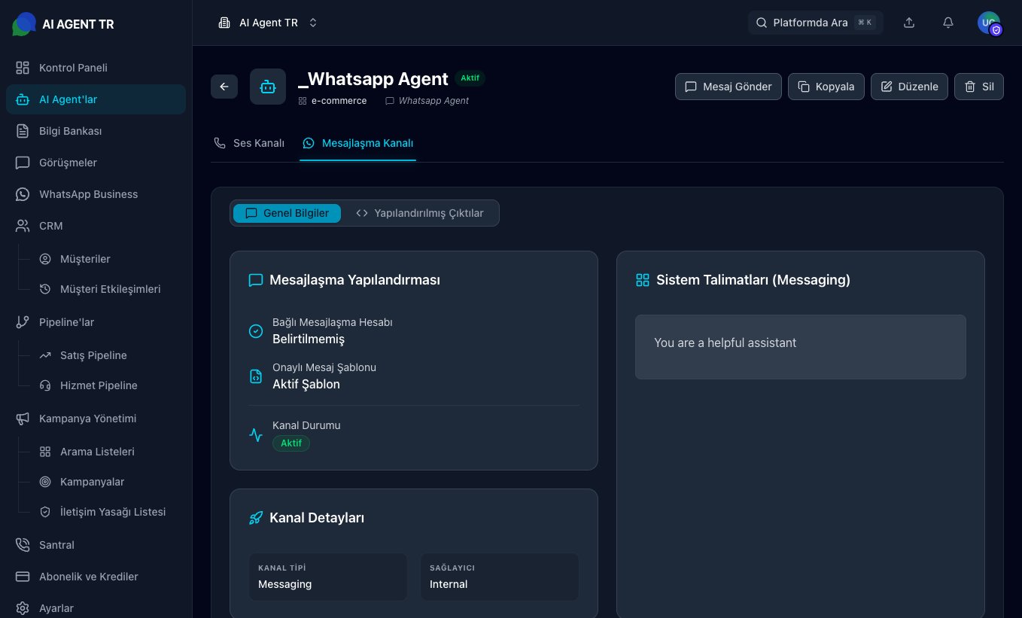1022x618 pixels.
Task: Switch to the Ses Kanalı tab
Action: [249, 143]
